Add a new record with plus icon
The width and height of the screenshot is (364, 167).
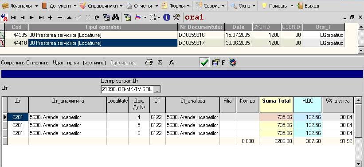(x=51, y=17)
